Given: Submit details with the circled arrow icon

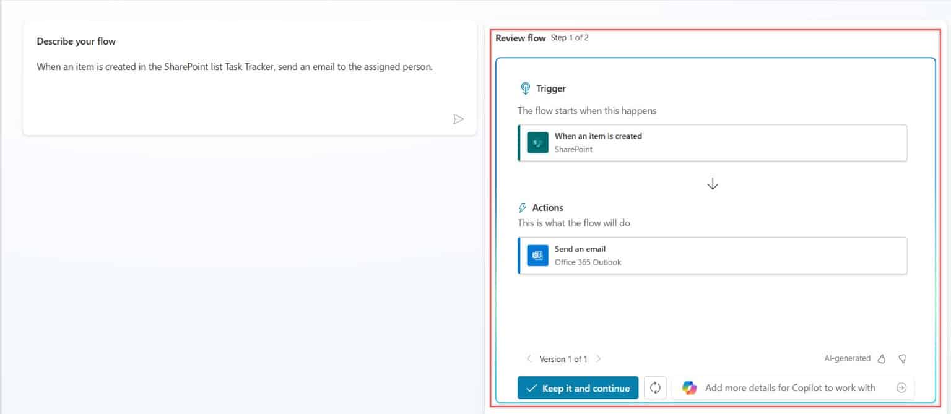Looking at the screenshot, I should point(901,388).
